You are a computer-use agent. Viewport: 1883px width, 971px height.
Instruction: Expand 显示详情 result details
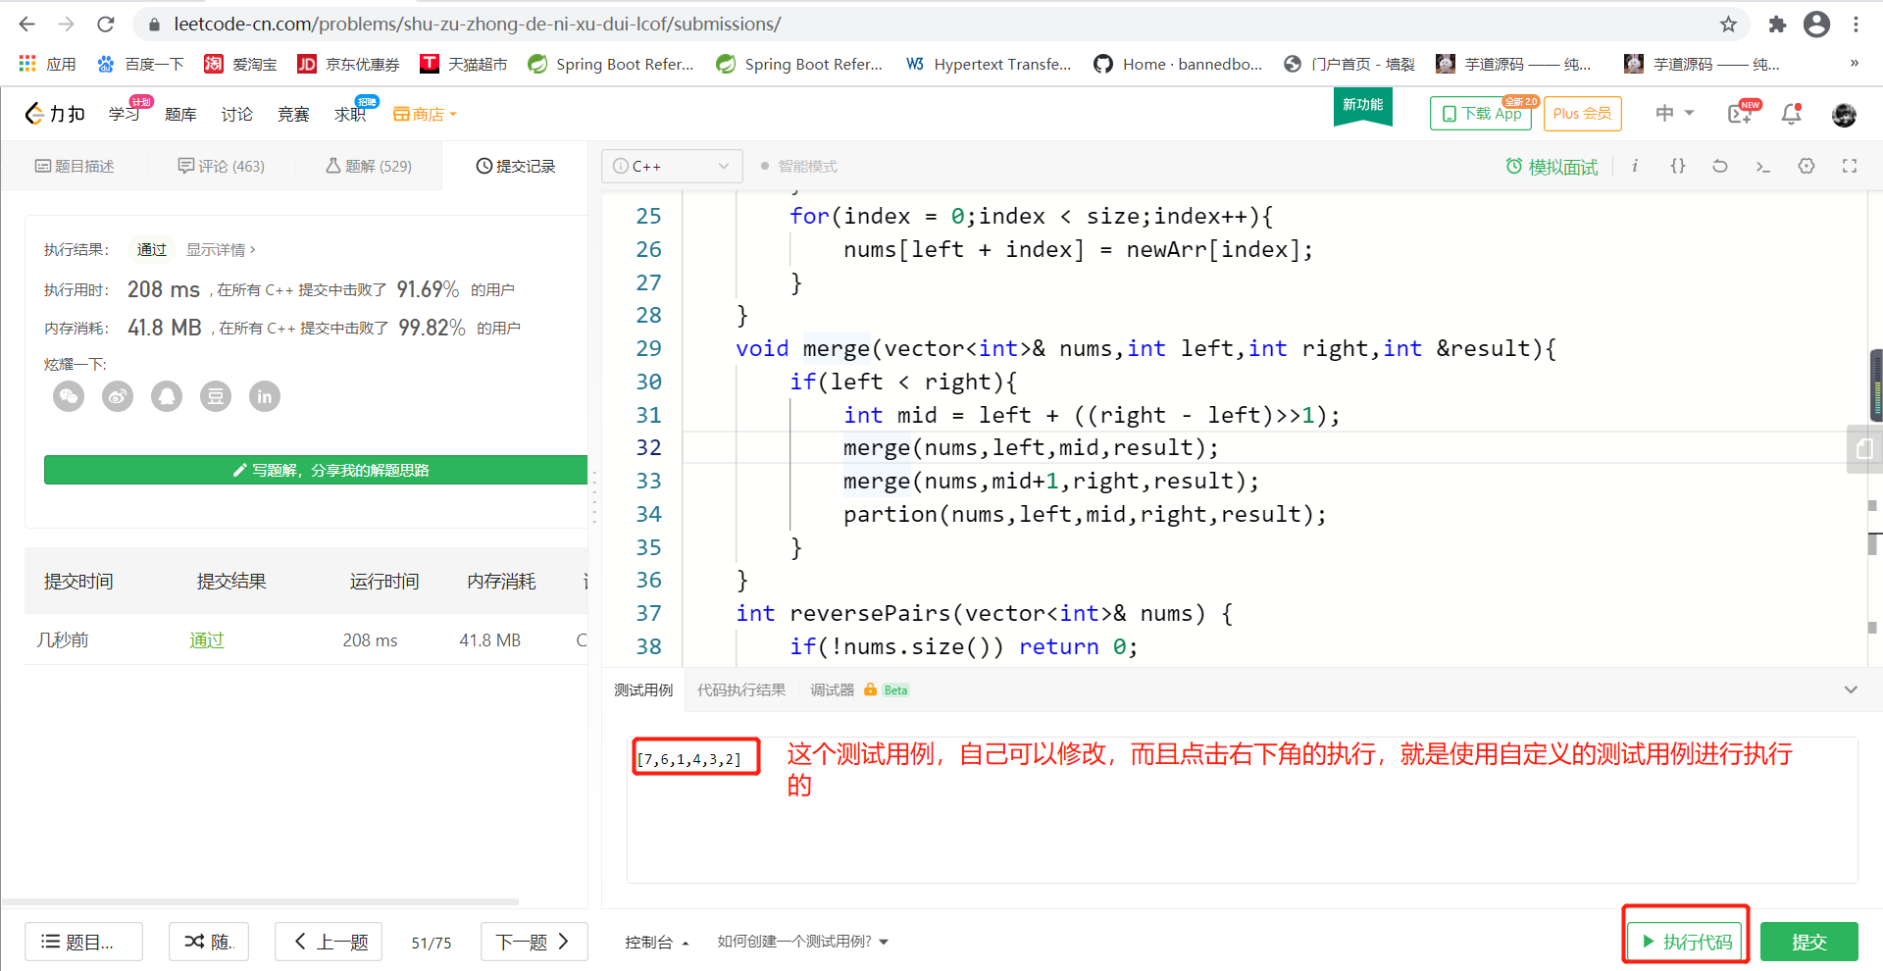(221, 250)
